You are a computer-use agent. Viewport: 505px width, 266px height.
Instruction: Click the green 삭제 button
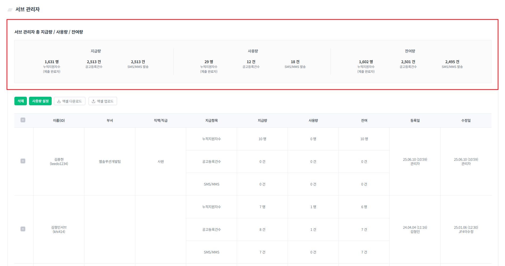click(x=21, y=101)
